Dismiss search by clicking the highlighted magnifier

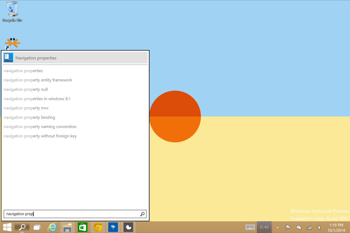pos(22,227)
